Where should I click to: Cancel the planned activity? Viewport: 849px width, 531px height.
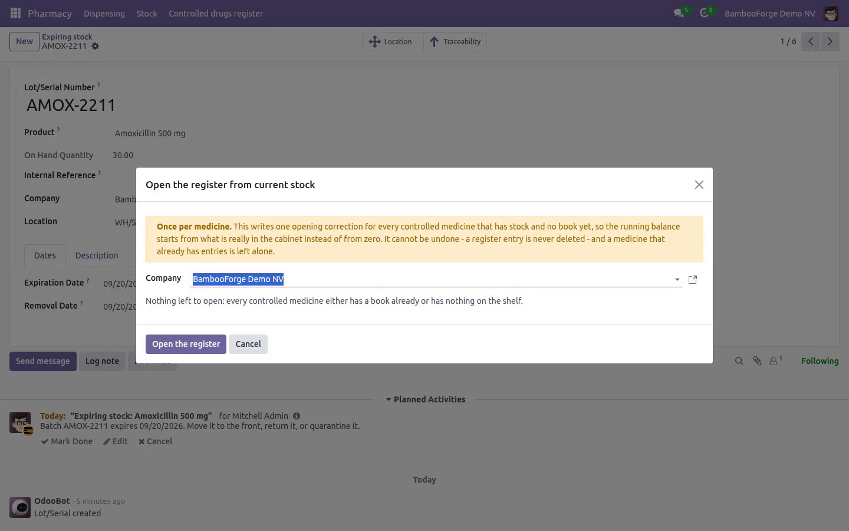(155, 441)
